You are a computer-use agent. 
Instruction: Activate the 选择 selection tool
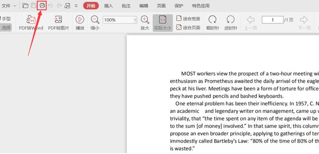pyautogui.click(x=6, y=28)
